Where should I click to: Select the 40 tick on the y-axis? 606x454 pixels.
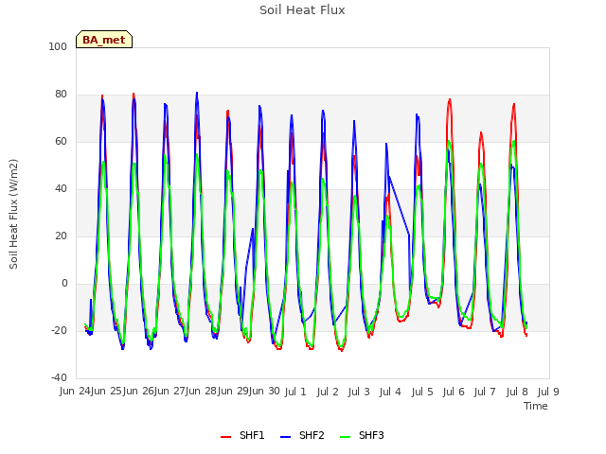pos(61,189)
